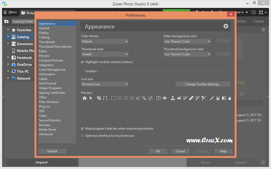This screenshot has height=169, width=271.
Task: Click the Help button
Action: [223, 151]
